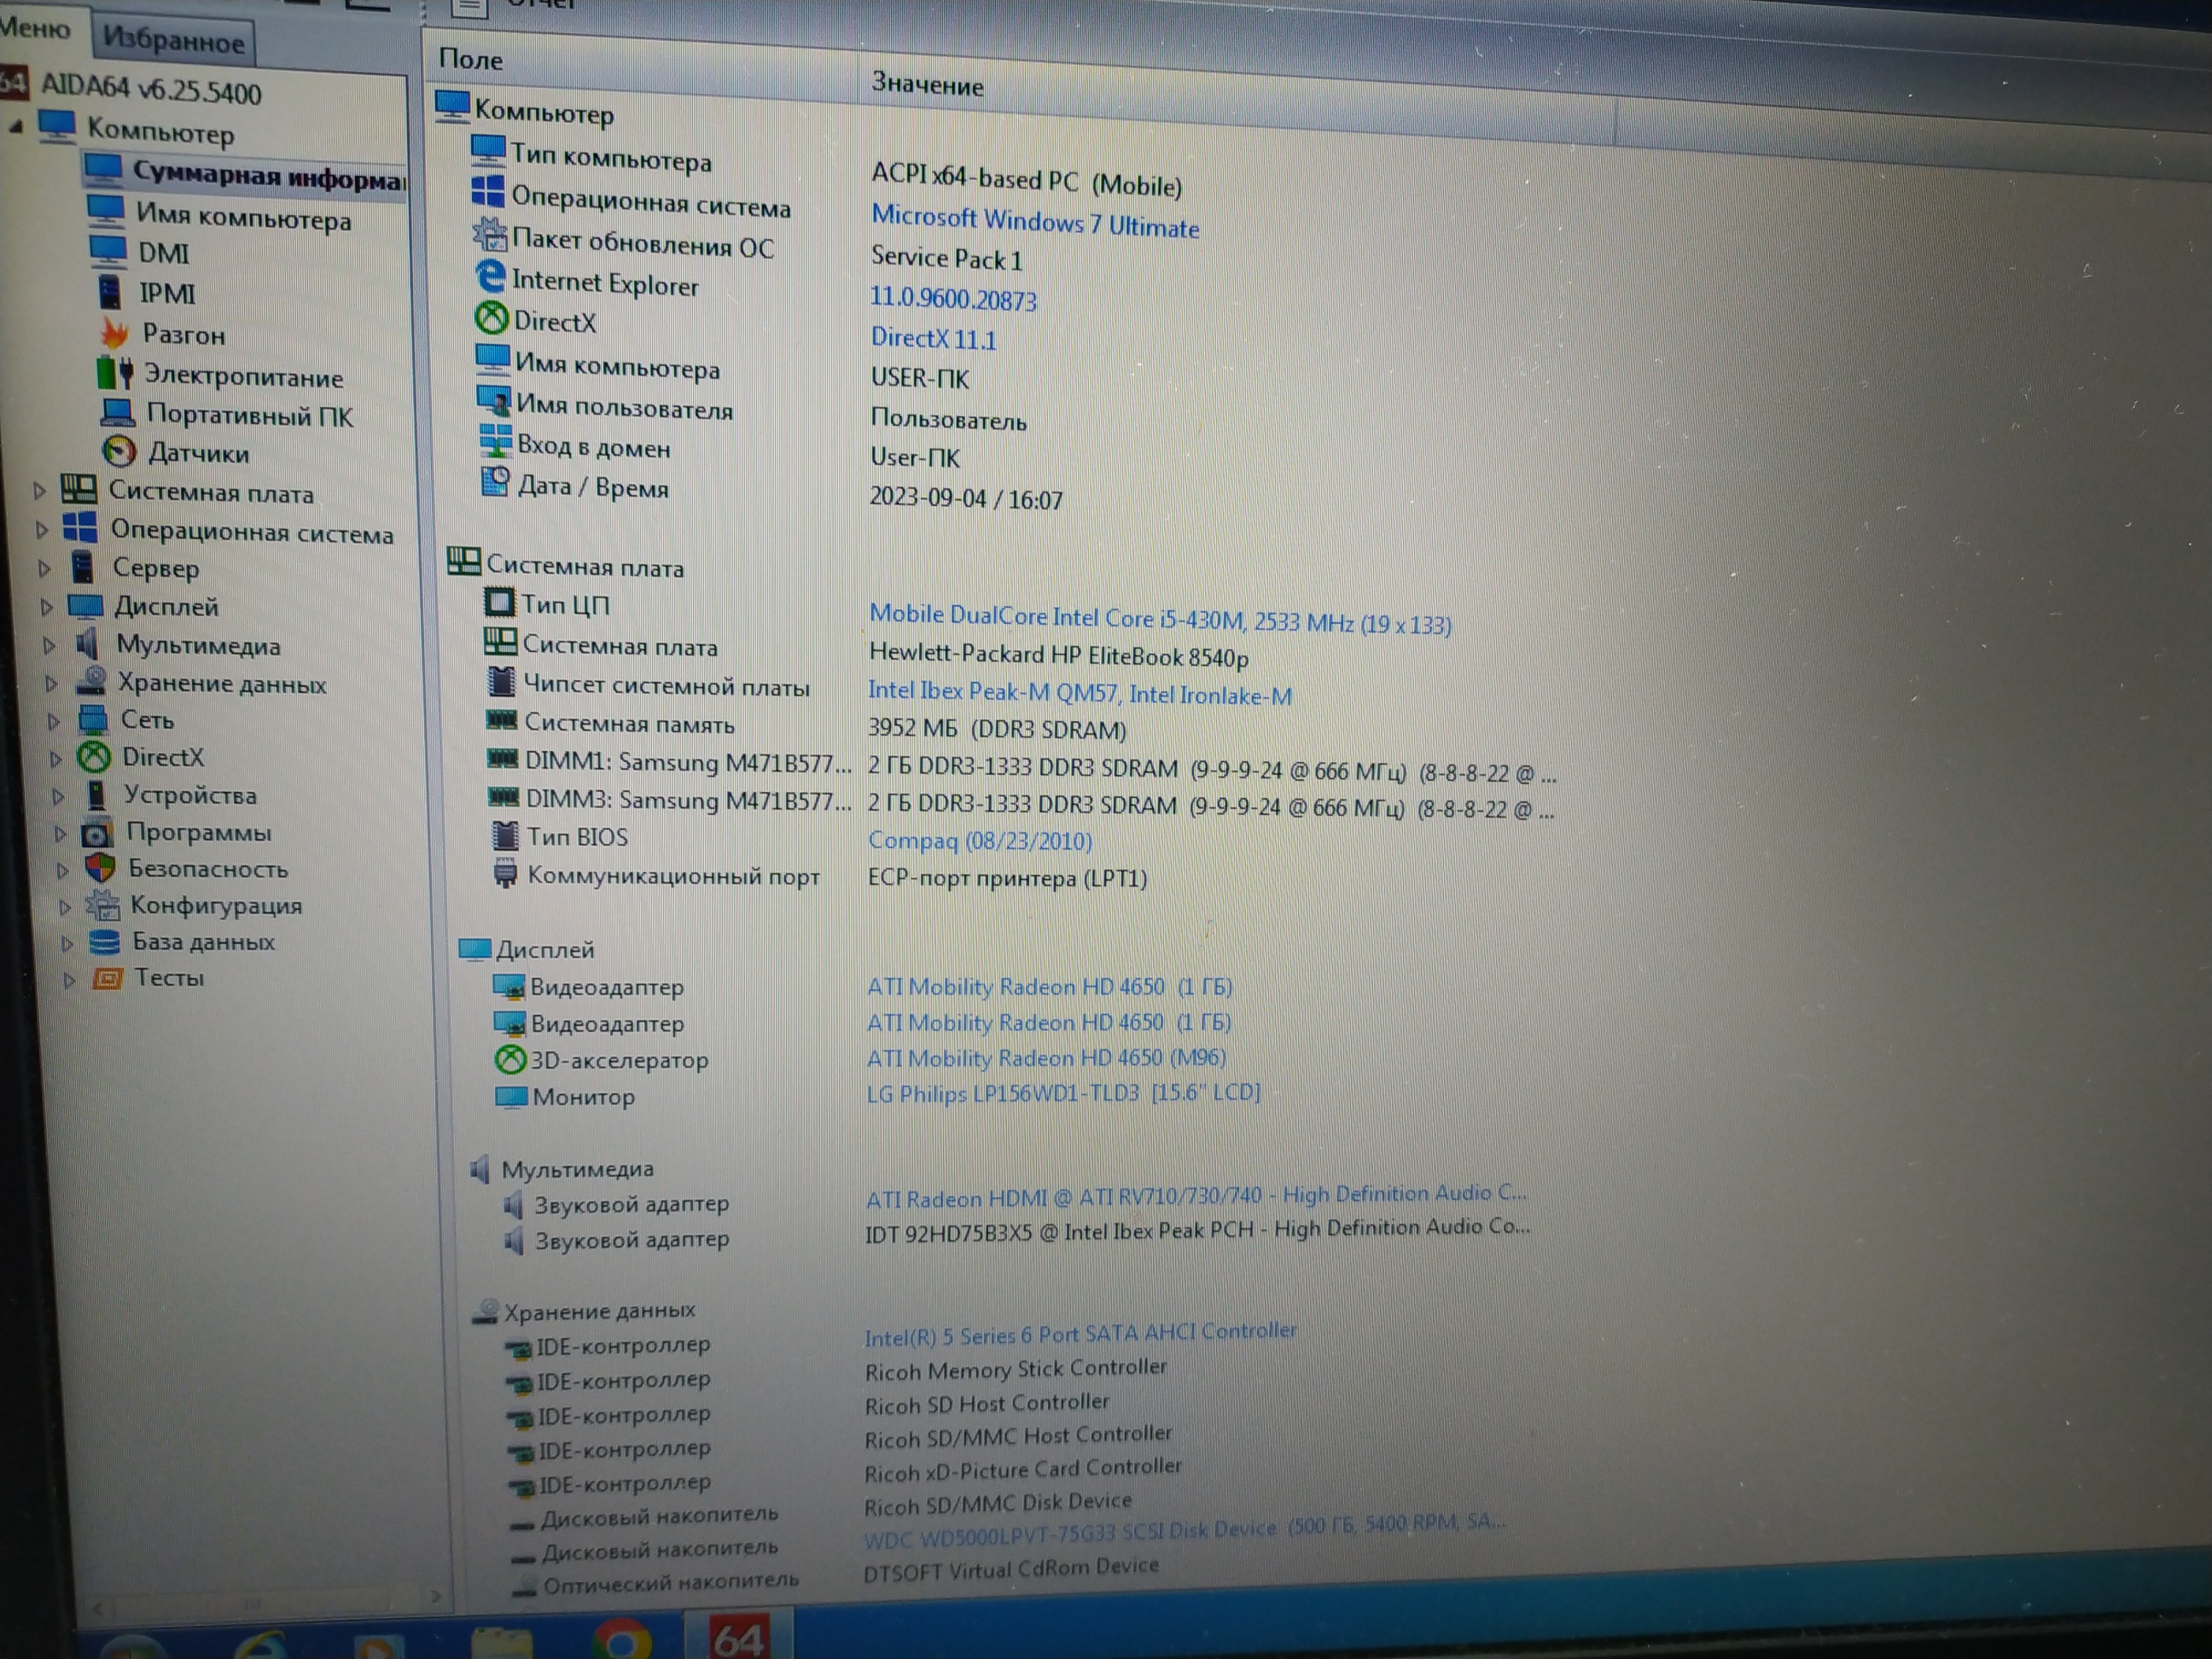Open the Intel 5 Series SATA AHCI Controller link
The width and height of the screenshot is (2212, 1659).
pyautogui.click(x=1080, y=1334)
